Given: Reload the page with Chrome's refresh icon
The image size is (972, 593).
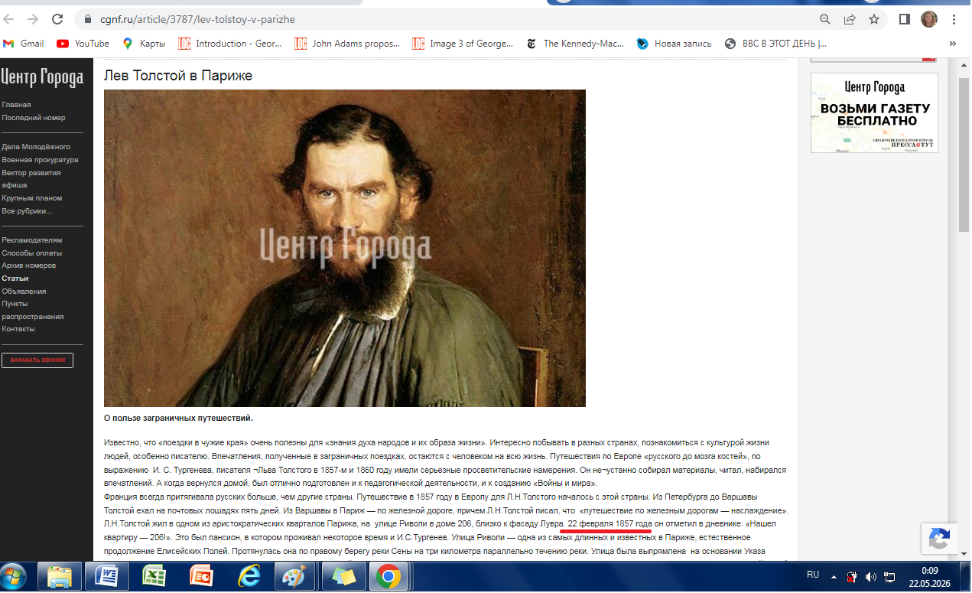Looking at the screenshot, I should click(57, 19).
